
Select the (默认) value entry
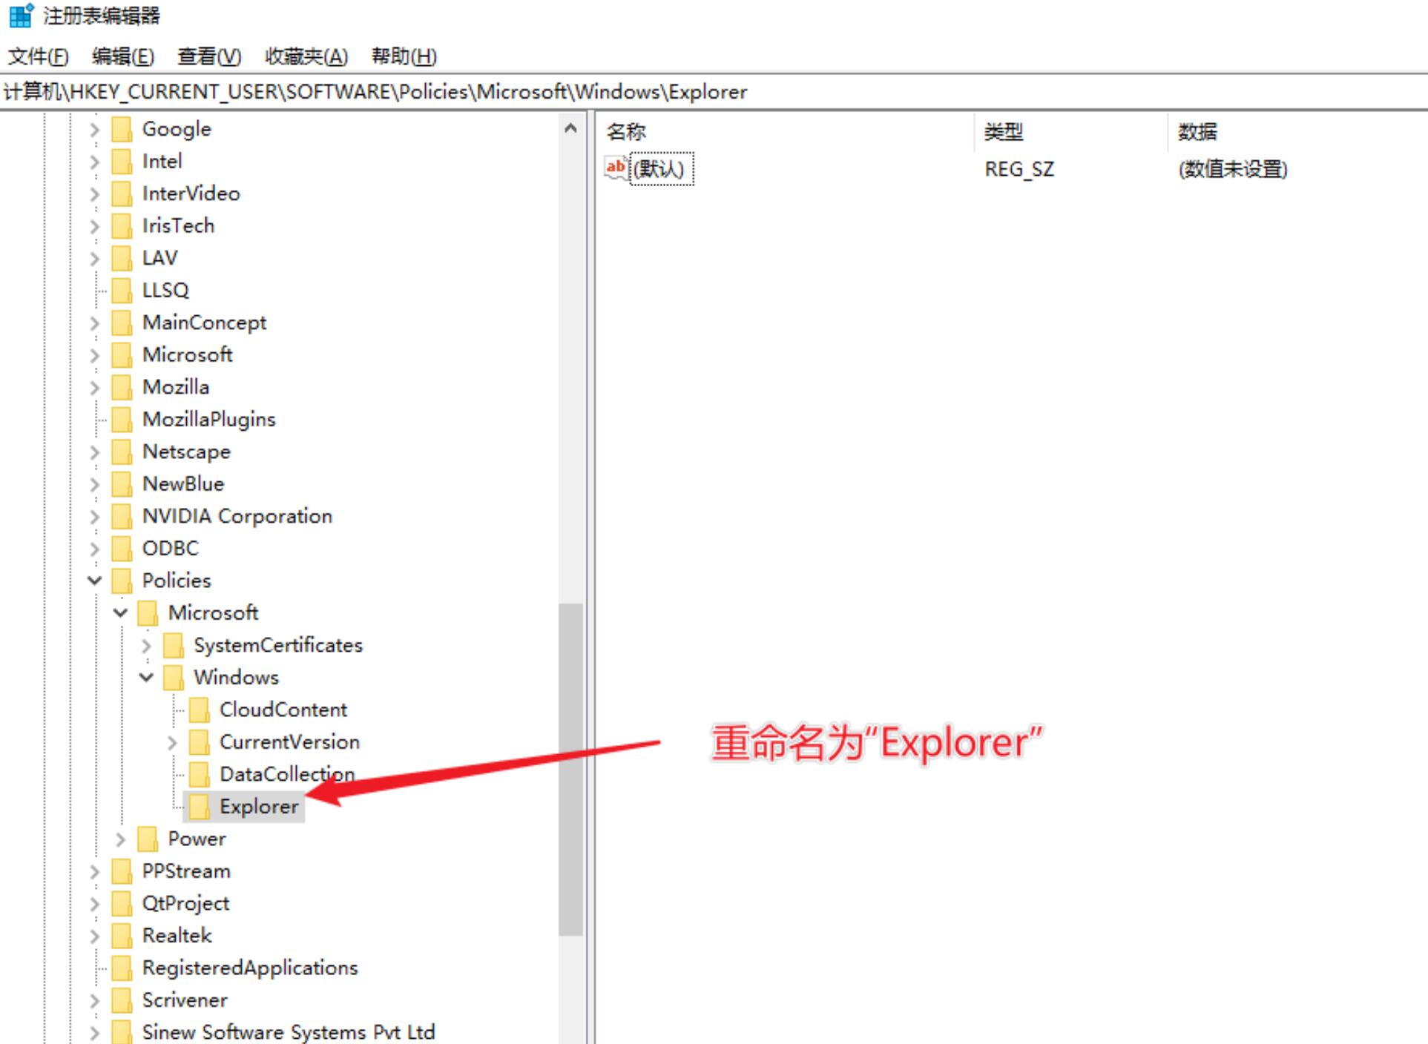pyautogui.click(x=661, y=169)
